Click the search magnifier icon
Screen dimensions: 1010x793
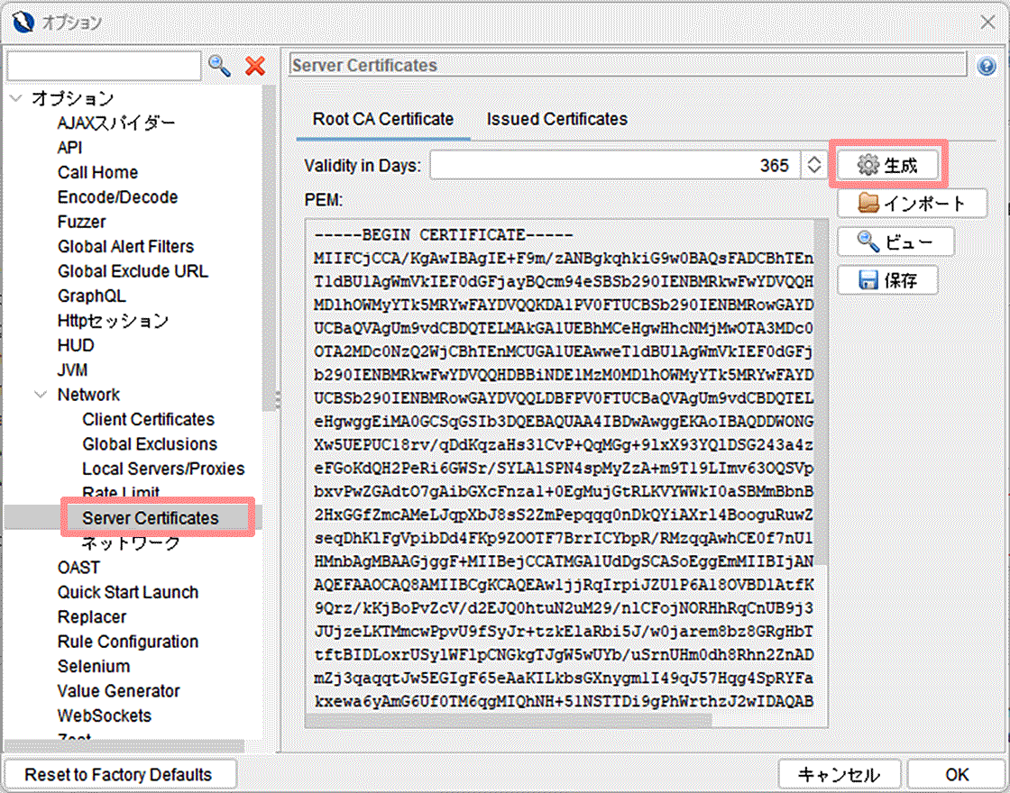click(x=220, y=66)
